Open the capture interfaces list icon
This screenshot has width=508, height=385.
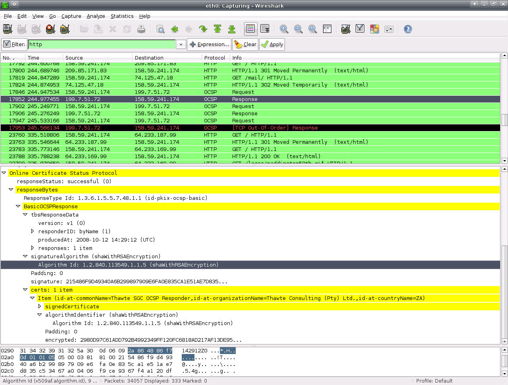tap(8, 29)
